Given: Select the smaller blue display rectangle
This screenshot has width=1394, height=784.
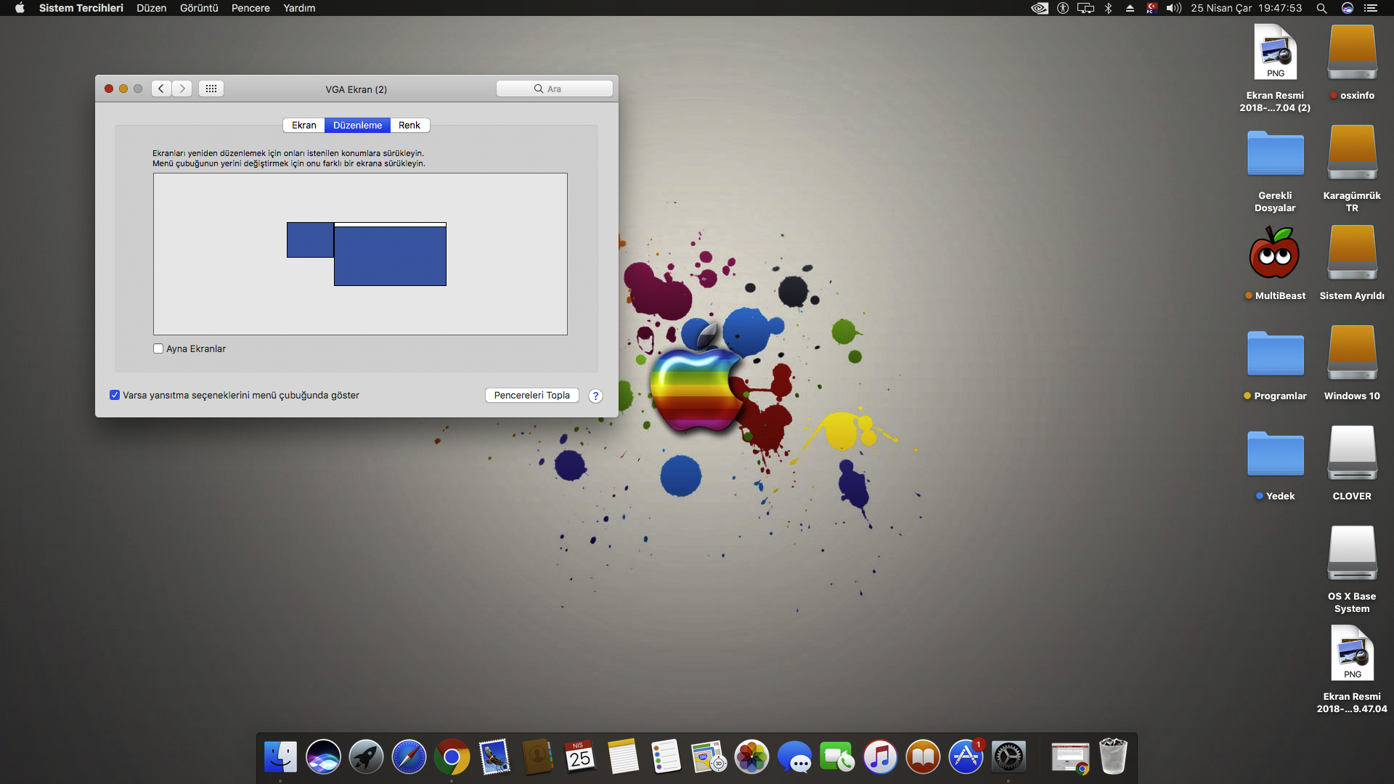Looking at the screenshot, I should tap(310, 240).
